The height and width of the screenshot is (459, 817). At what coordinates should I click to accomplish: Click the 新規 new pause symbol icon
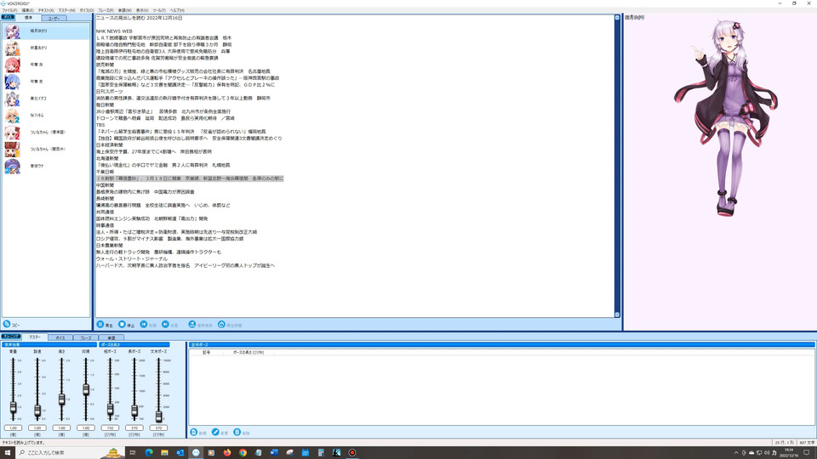(x=194, y=433)
